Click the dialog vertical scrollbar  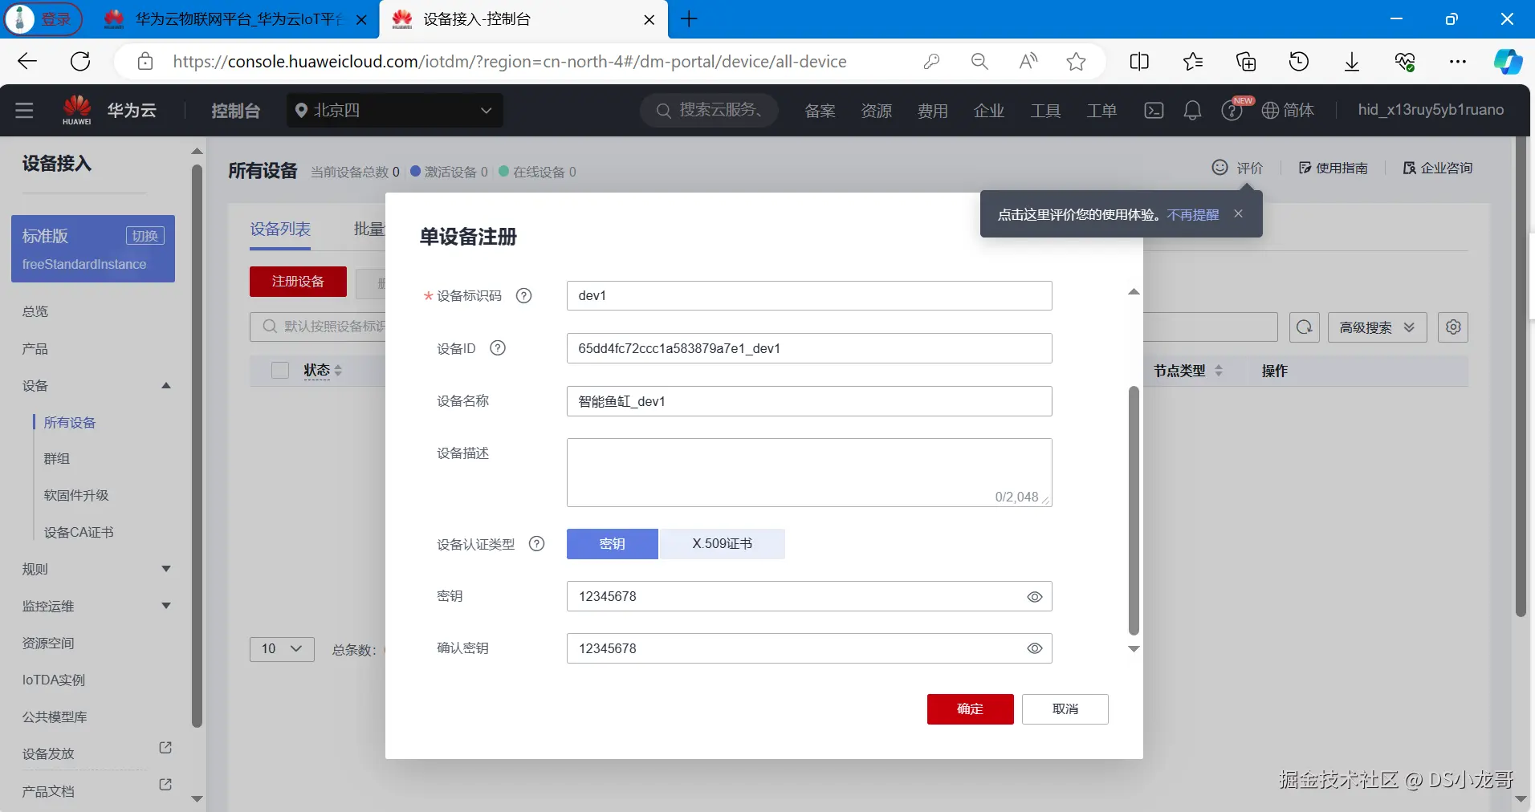(1134, 510)
